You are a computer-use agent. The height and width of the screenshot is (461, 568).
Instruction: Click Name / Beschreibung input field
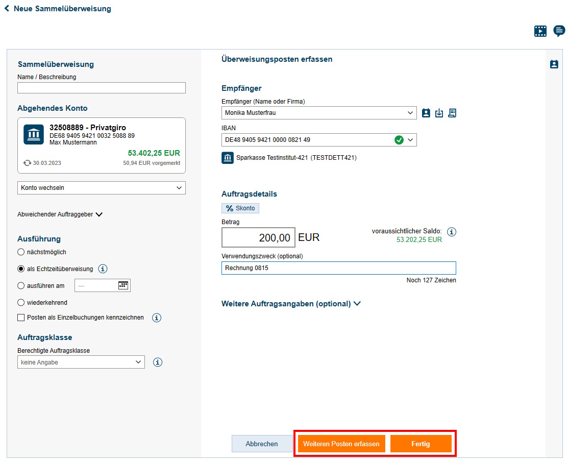pyautogui.click(x=102, y=88)
